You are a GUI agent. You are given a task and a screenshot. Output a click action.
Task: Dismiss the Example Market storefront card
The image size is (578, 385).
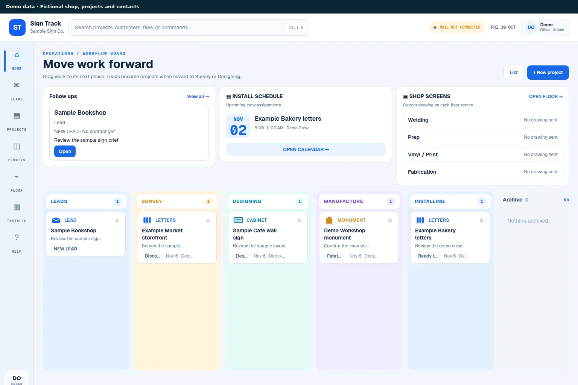pos(208,221)
